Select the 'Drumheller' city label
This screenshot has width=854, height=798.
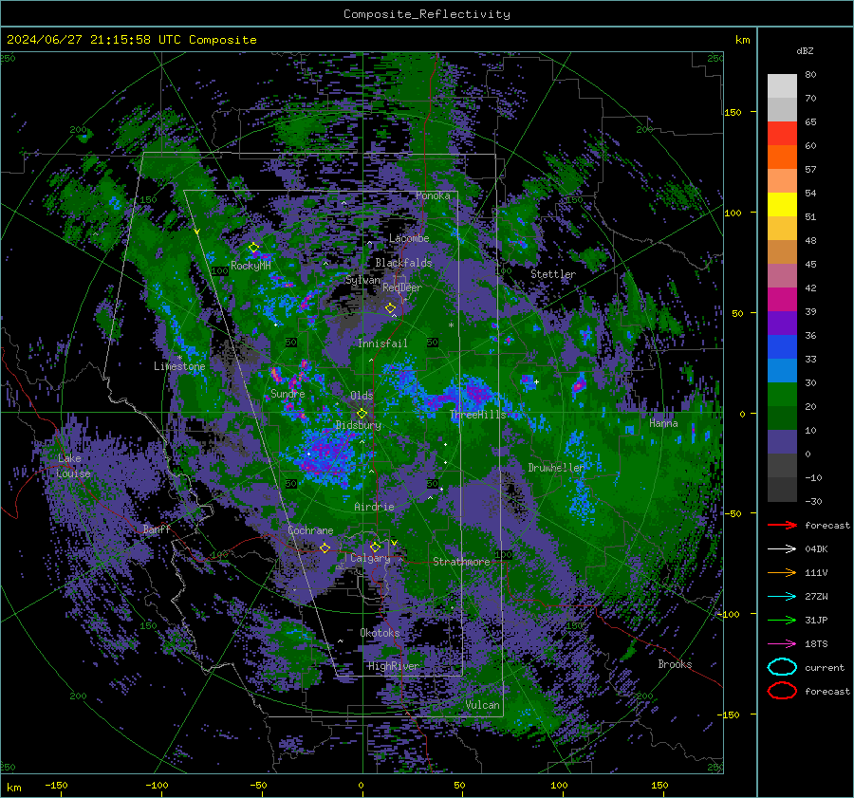point(556,468)
